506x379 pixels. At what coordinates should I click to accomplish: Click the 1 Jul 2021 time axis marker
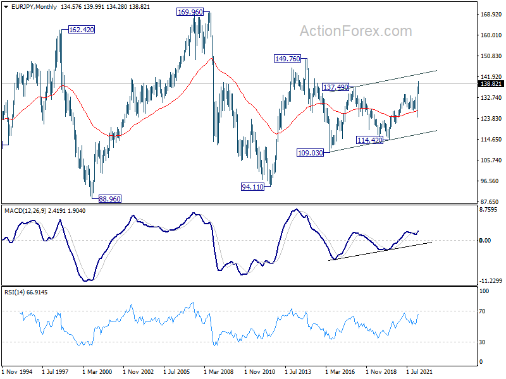[x=419, y=371]
